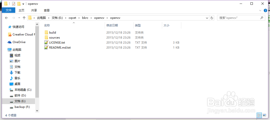Expand the chevron after 此电脑 in path
Screen dimensions: 270x120
48,18
